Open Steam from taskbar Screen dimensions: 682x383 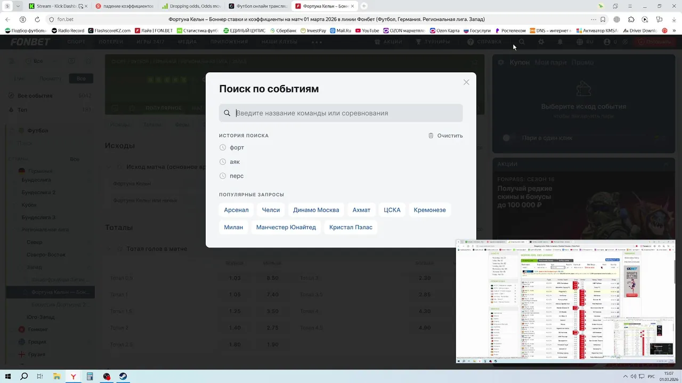coord(123,376)
